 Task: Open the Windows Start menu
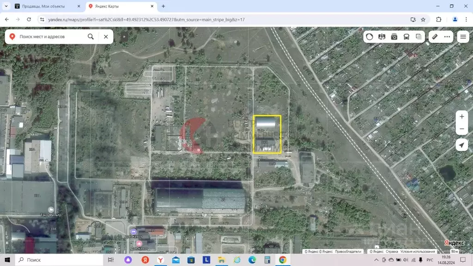click(7, 260)
